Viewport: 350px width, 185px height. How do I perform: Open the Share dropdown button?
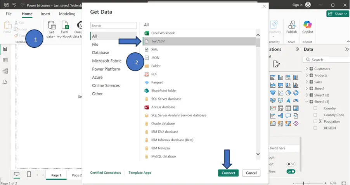(338, 14)
